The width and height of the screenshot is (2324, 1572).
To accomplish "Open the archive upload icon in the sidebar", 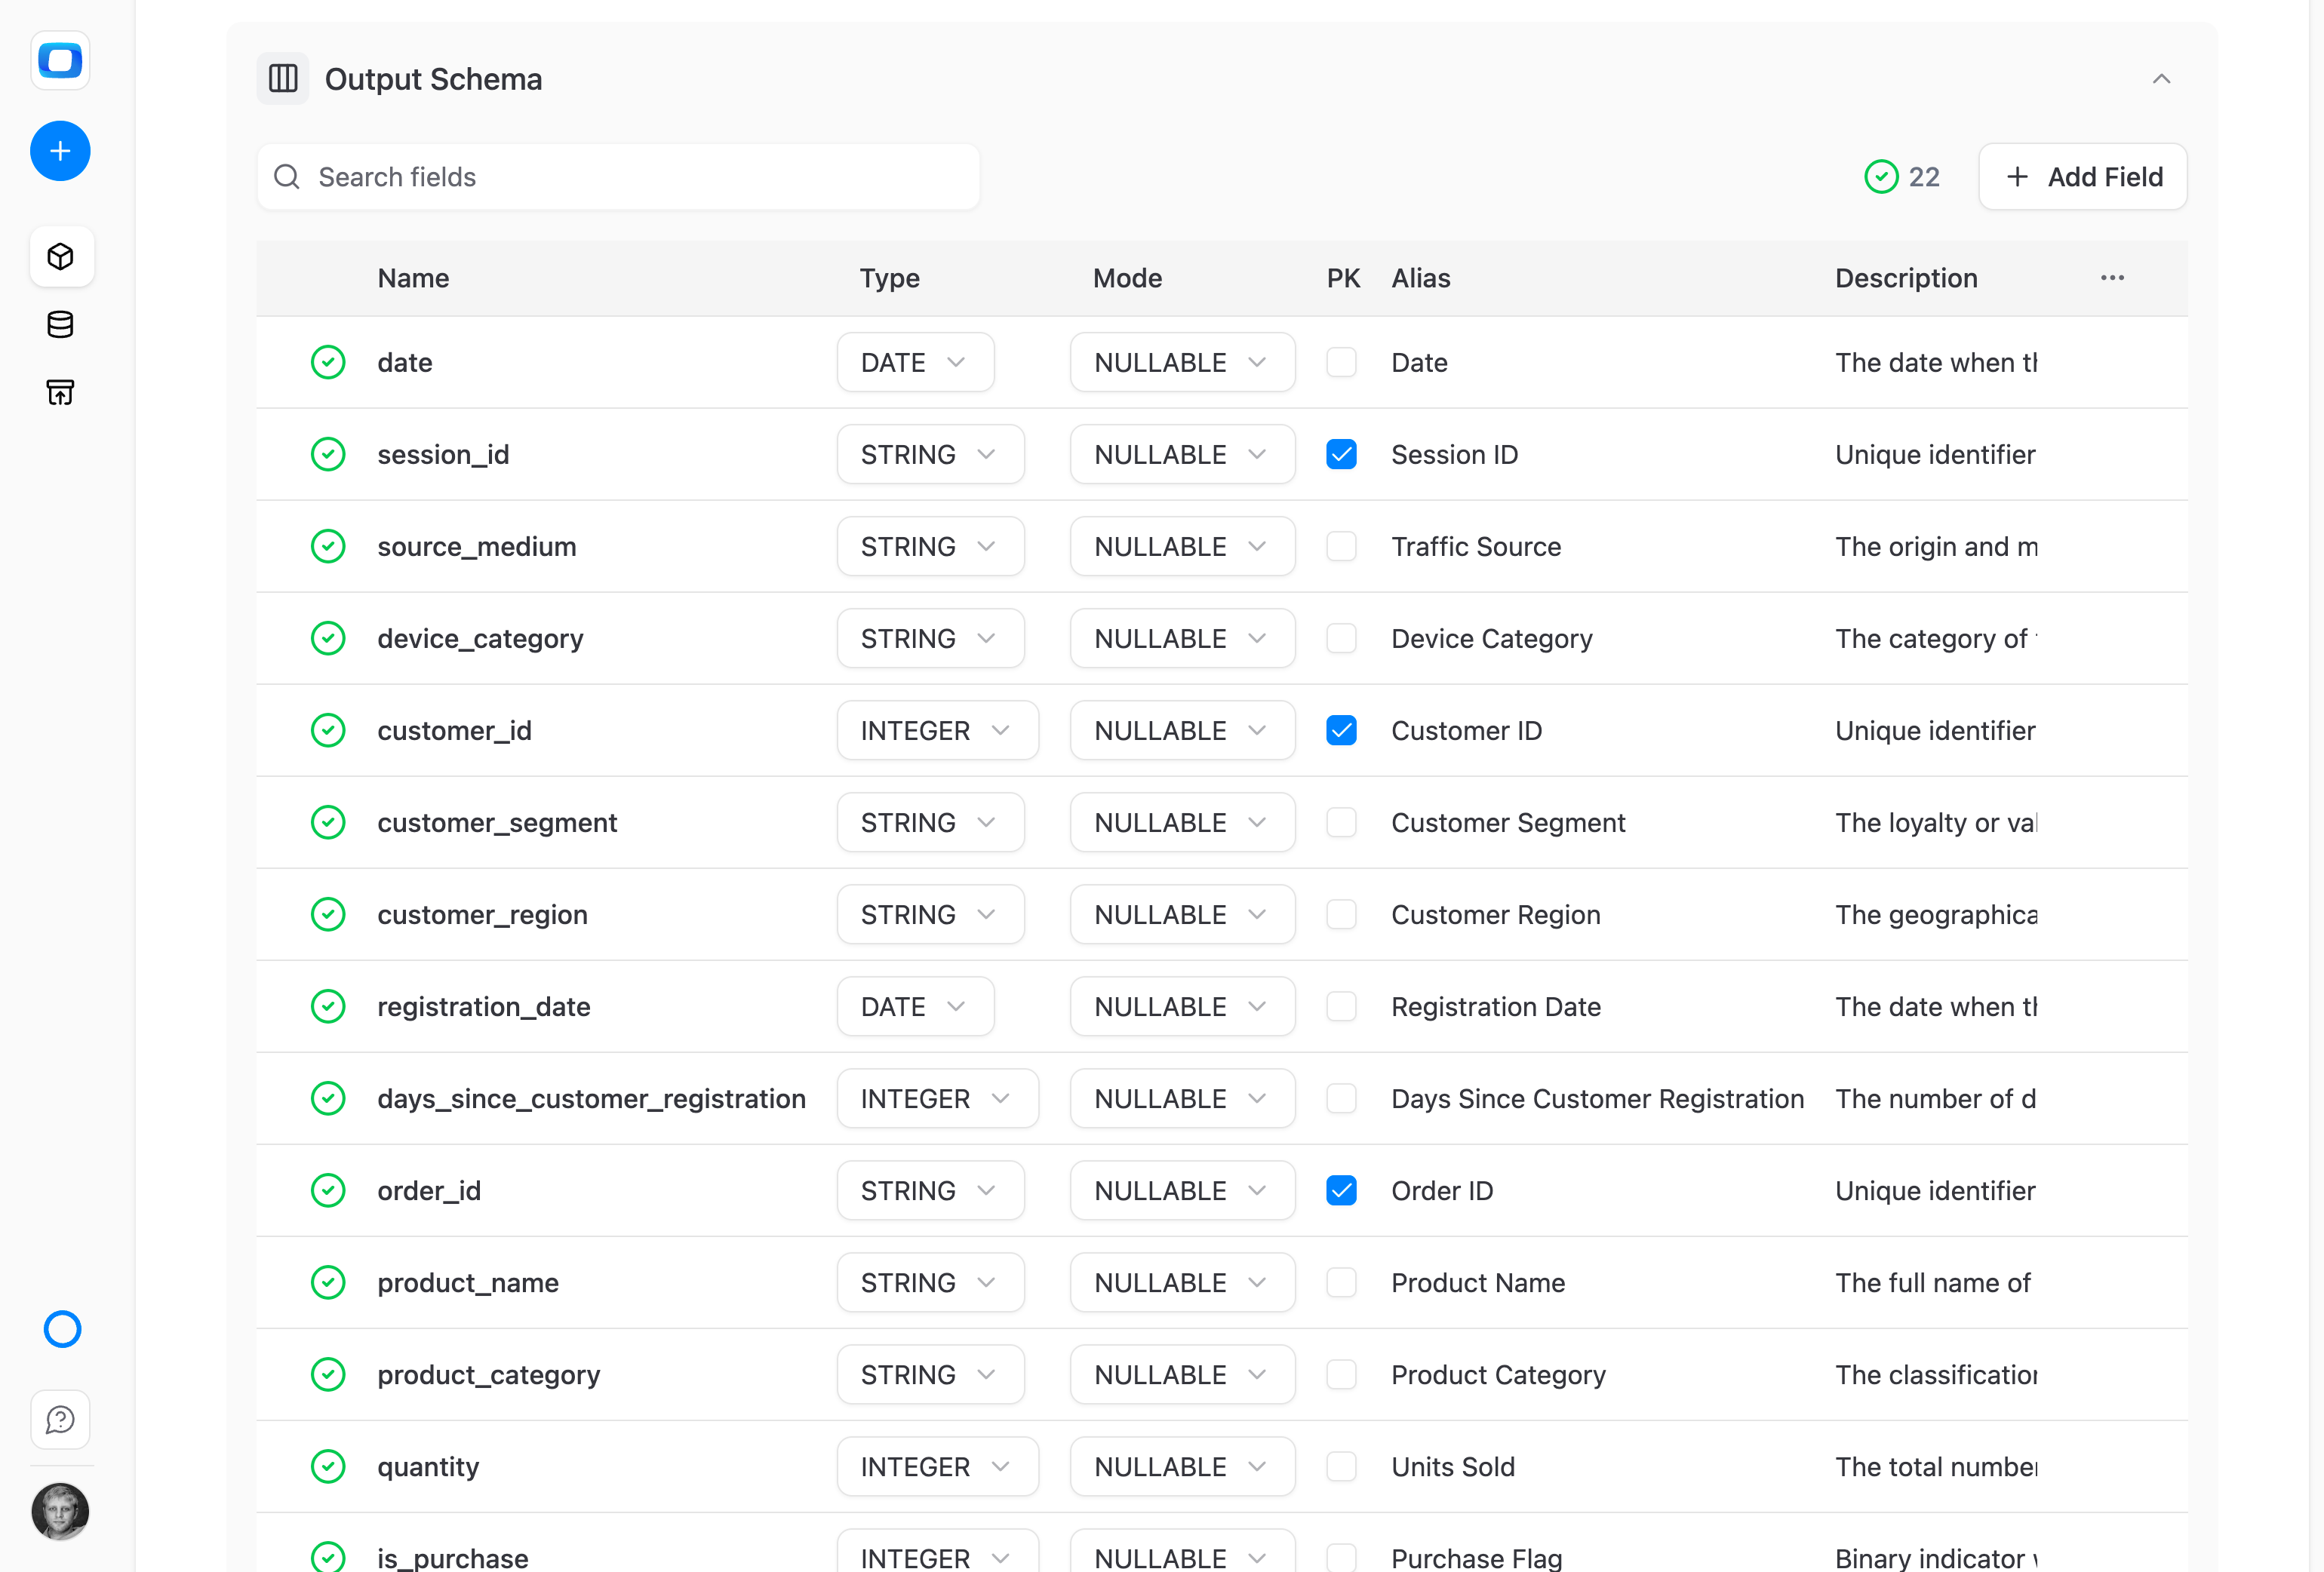I will click(x=60, y=392).
